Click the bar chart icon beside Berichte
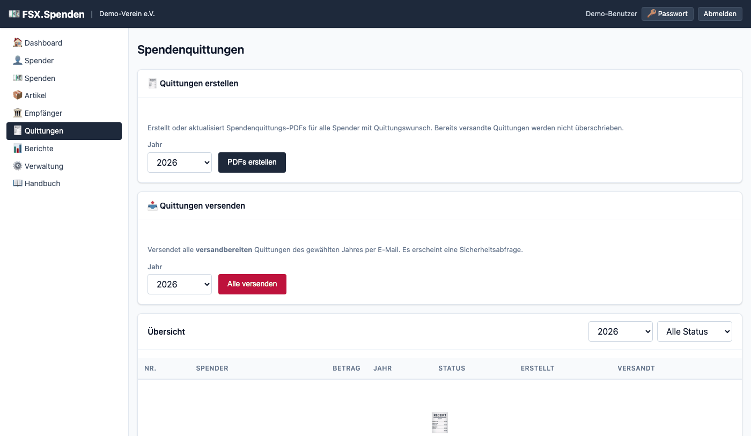The image size is (751, 436). 18,149
